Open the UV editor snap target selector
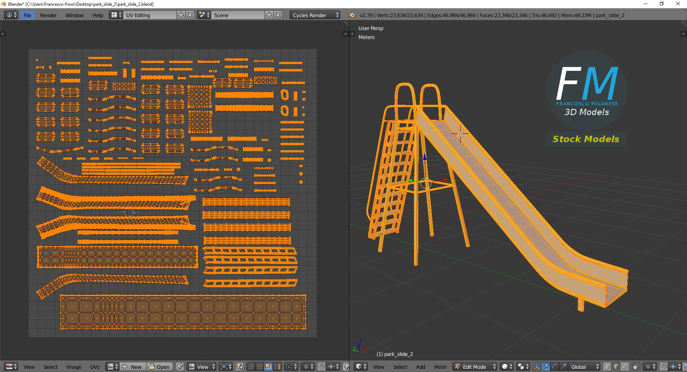 (x=333, y=367)
